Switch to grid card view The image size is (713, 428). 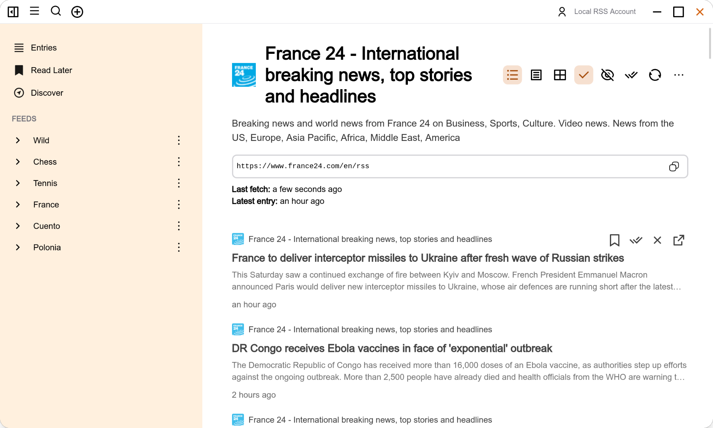tap(560, 75)
